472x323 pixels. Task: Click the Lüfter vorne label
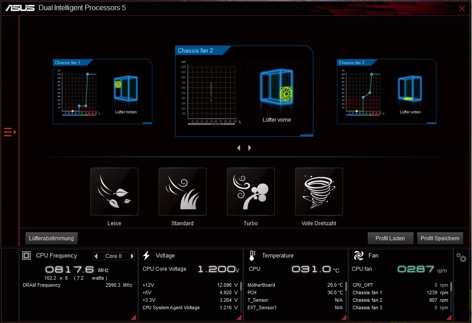[x=277, y=120]
